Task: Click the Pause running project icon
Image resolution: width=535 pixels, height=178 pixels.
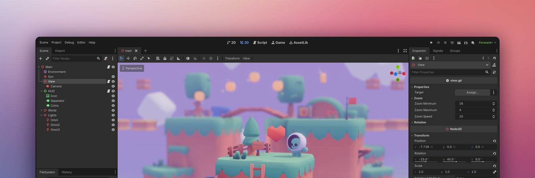Action: tap(438, 42)
